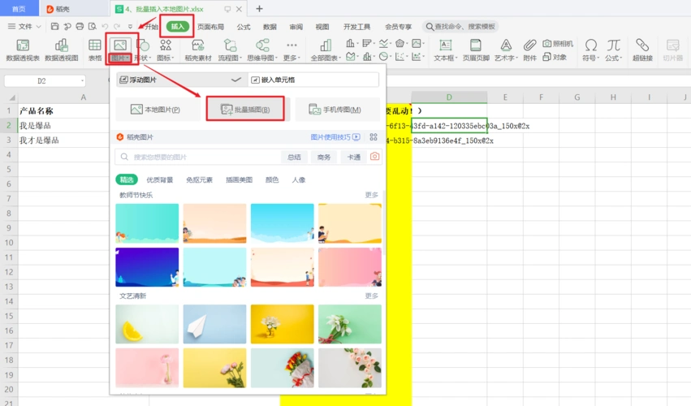Click cell A2 containing 我是爆品
The width and height of the screenshot is (691, 406).
point(62,126)
